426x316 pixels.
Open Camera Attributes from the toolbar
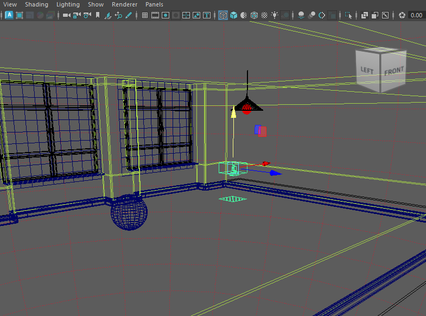click(87, 15)
